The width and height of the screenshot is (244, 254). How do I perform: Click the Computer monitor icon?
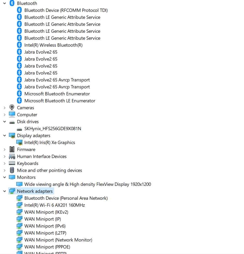pyautogui.click(x=12, y=115)
